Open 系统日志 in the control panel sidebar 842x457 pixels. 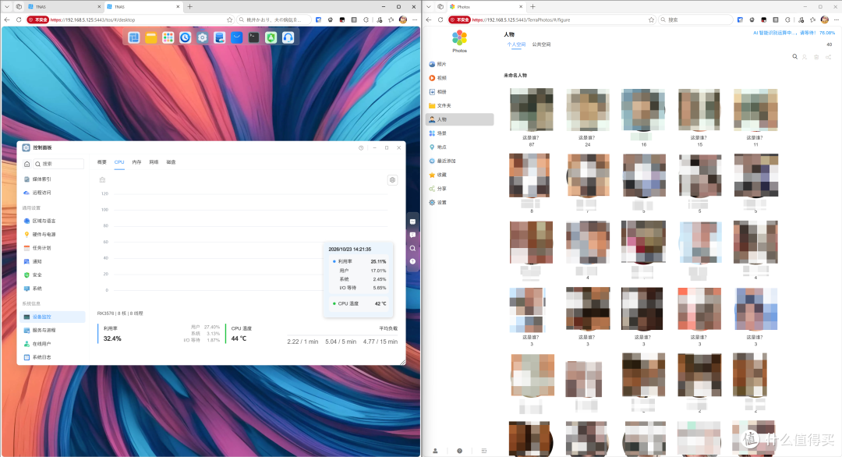coord(53,357)
